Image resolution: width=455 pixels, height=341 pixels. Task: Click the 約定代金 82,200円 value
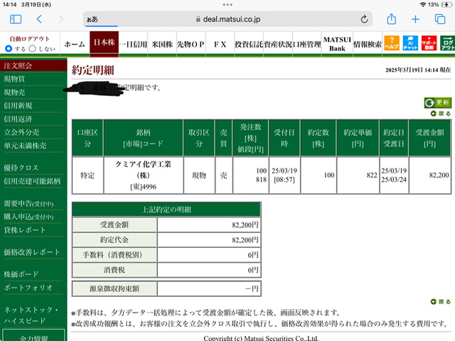click(209, 240)
